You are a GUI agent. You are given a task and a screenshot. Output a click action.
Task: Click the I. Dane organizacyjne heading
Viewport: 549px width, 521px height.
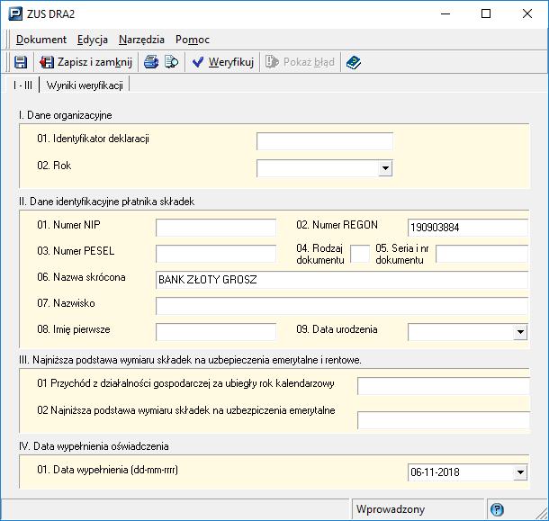[66, 115]
